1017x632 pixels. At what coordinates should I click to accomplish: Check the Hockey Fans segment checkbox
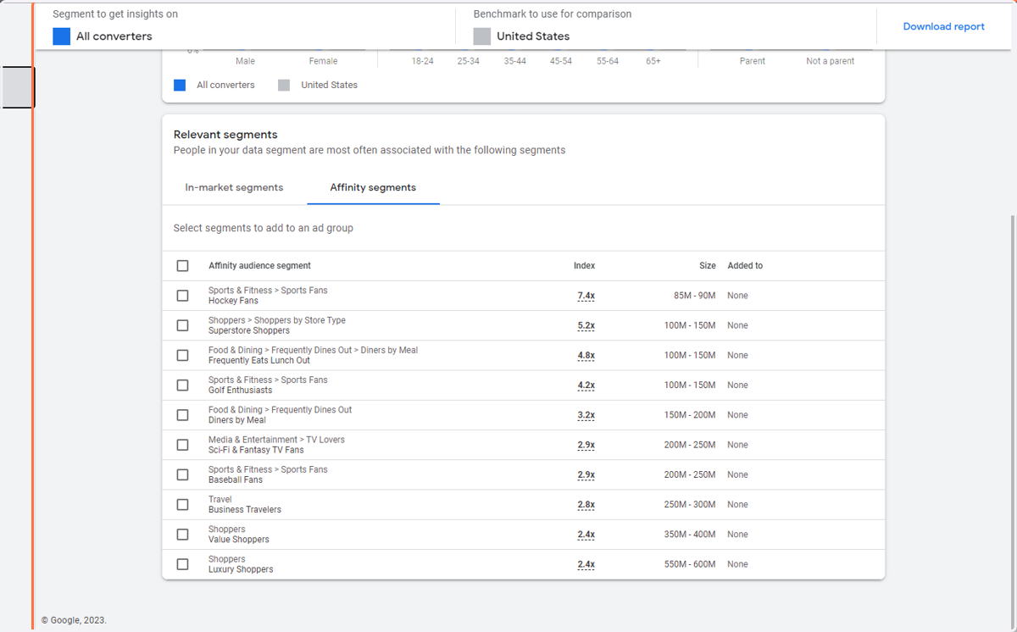coord(182,296)
